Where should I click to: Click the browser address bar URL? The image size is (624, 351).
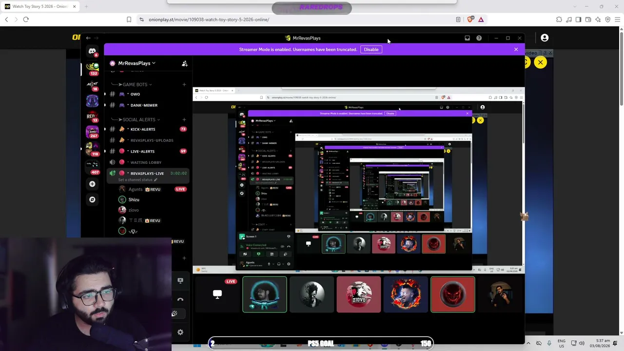(209, 19)
